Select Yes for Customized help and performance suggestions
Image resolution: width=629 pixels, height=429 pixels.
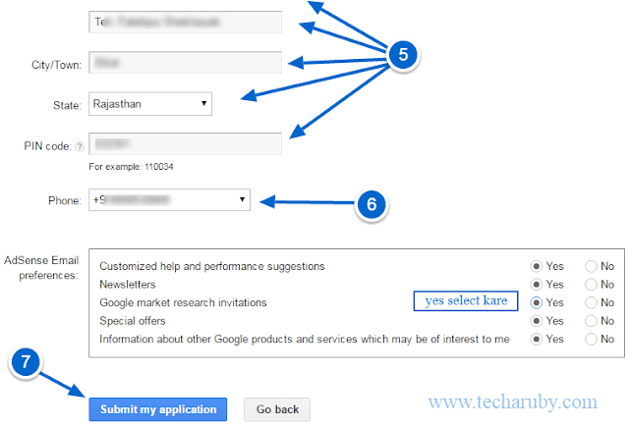537,266
